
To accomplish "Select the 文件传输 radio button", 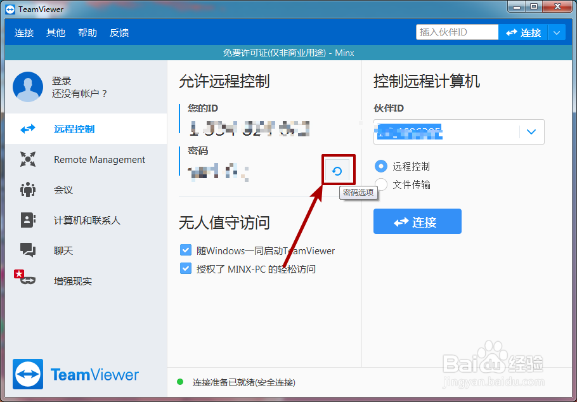I will pyautogui.click(x=381, y=184).
